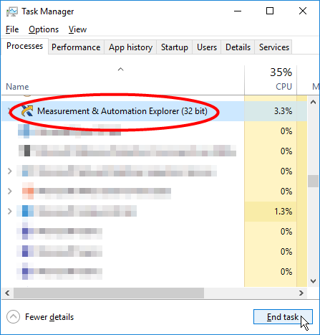Sort processes by the CPU column header
The height and width of the screenshot is (335, 320).
[271, 80]
